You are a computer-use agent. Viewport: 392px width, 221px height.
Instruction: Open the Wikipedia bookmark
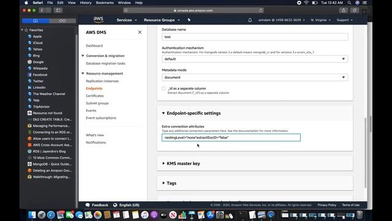click(40, 68)
